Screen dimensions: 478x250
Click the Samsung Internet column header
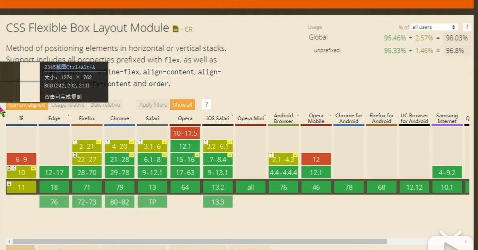coord(447,118)
